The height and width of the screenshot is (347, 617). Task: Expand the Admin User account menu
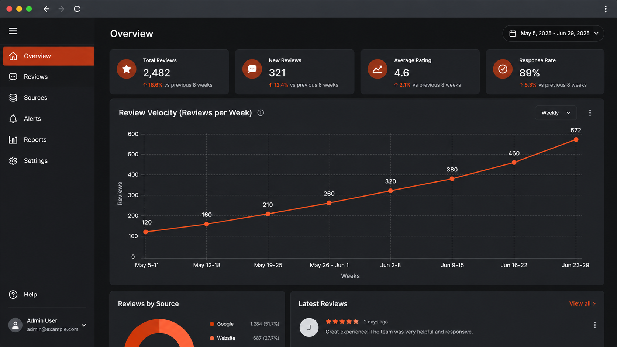[x=84, y=325]
